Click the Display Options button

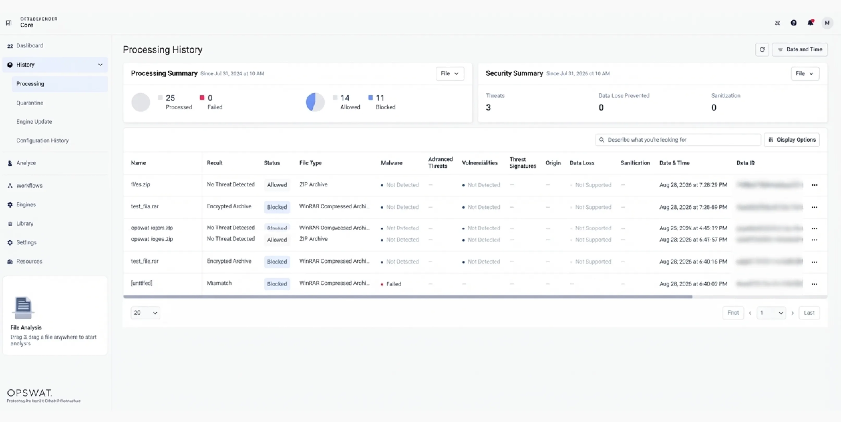pyautogui.click(x=792, y=140)
